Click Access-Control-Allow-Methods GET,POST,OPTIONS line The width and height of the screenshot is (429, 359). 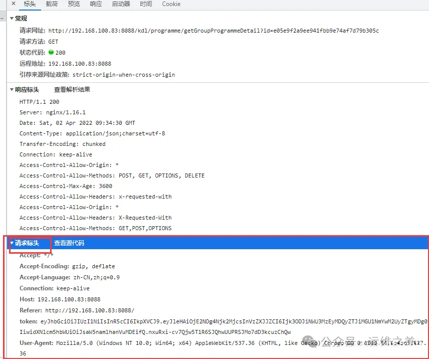(96, 228)
